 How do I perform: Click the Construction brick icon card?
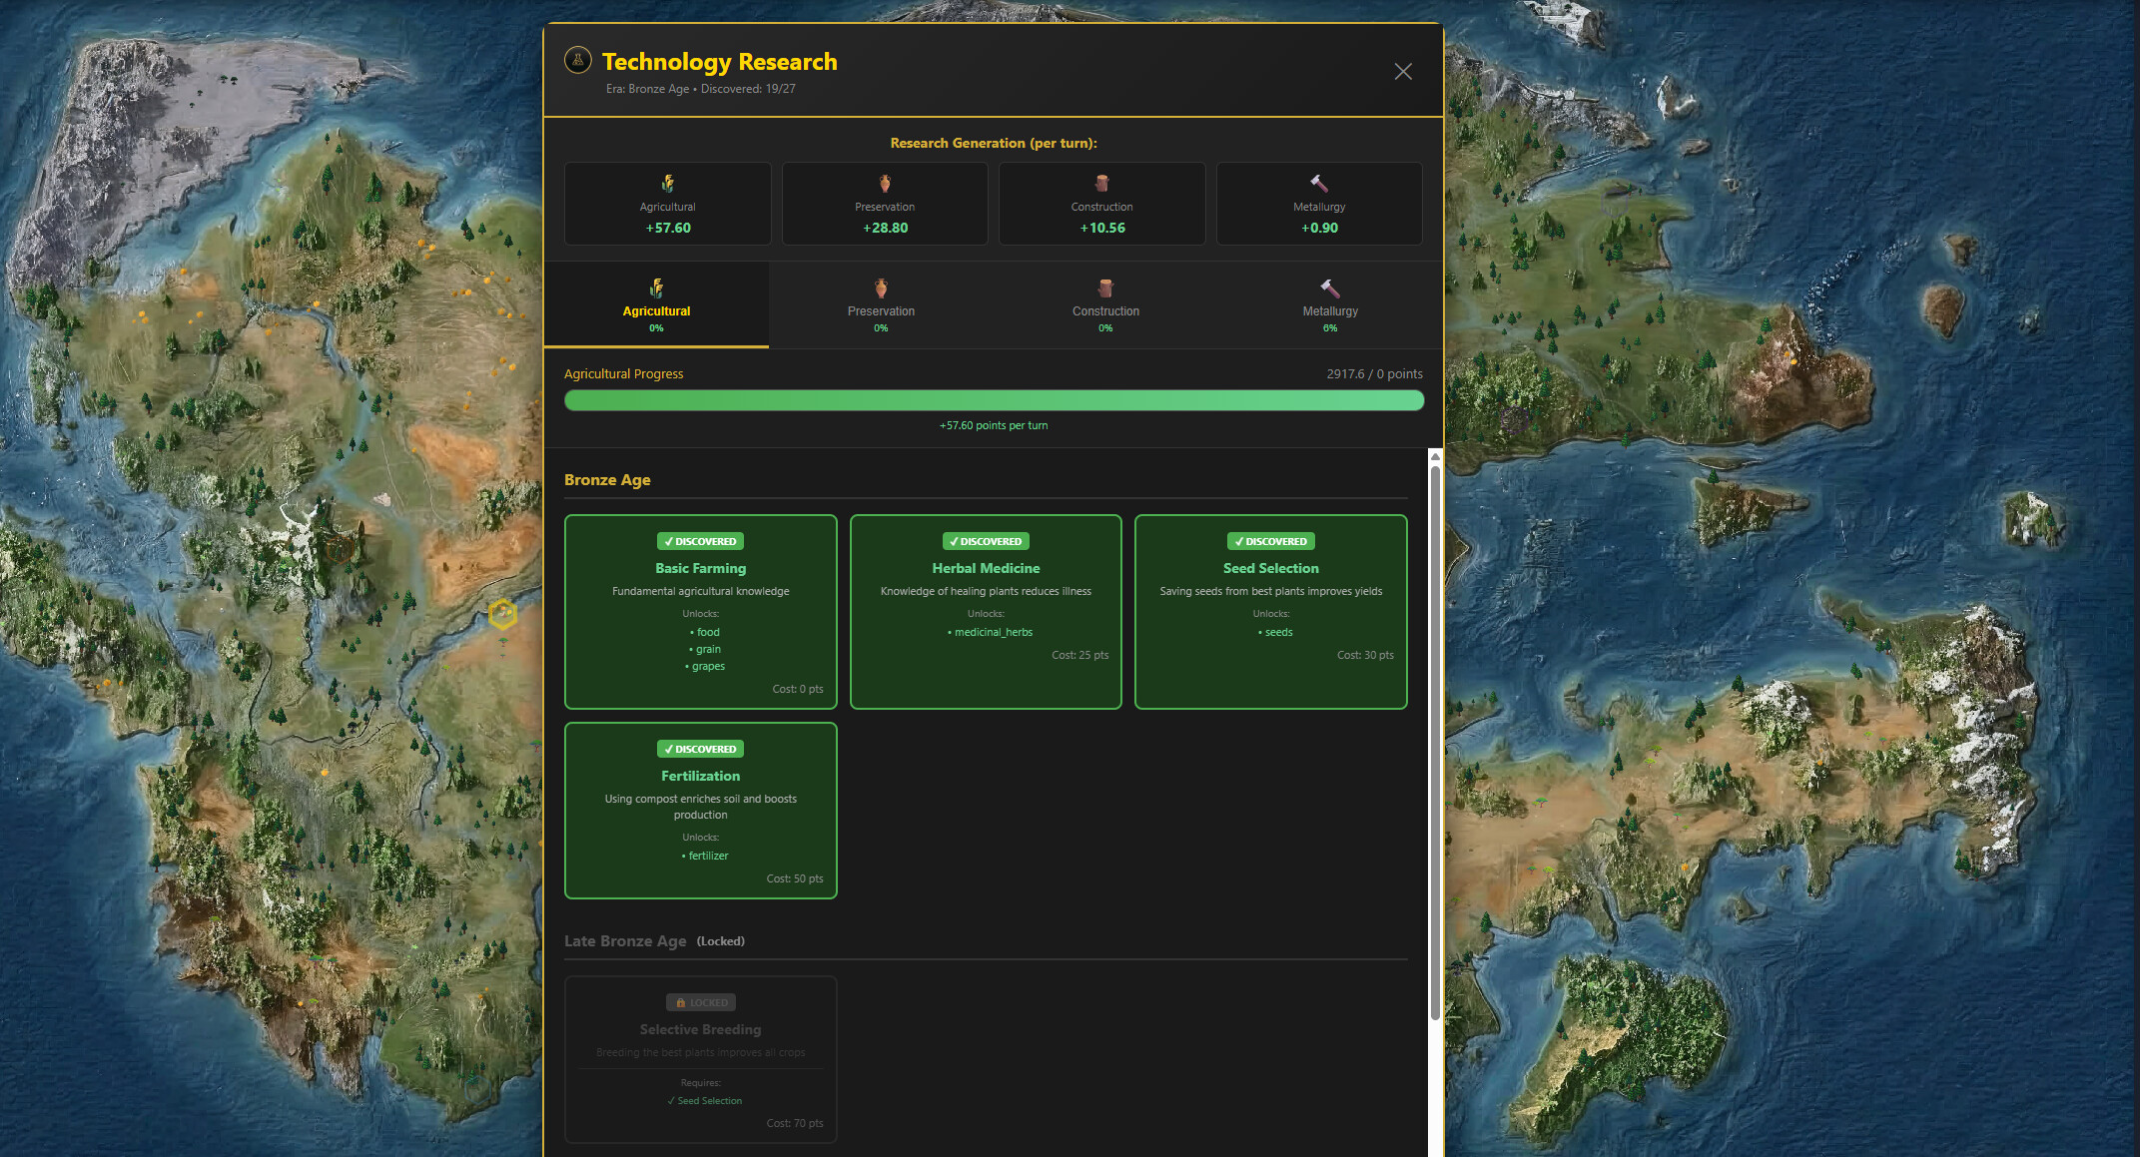click(x=1101, y=203)
